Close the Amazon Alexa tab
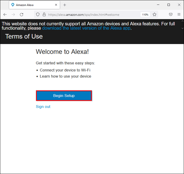 [x=56, y=5]
